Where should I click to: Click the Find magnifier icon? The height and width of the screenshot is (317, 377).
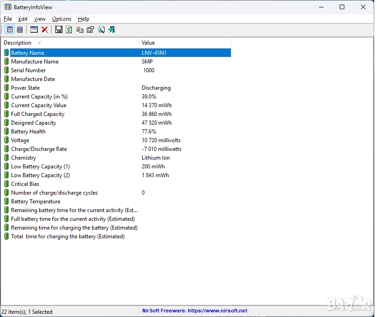(101, 30)
